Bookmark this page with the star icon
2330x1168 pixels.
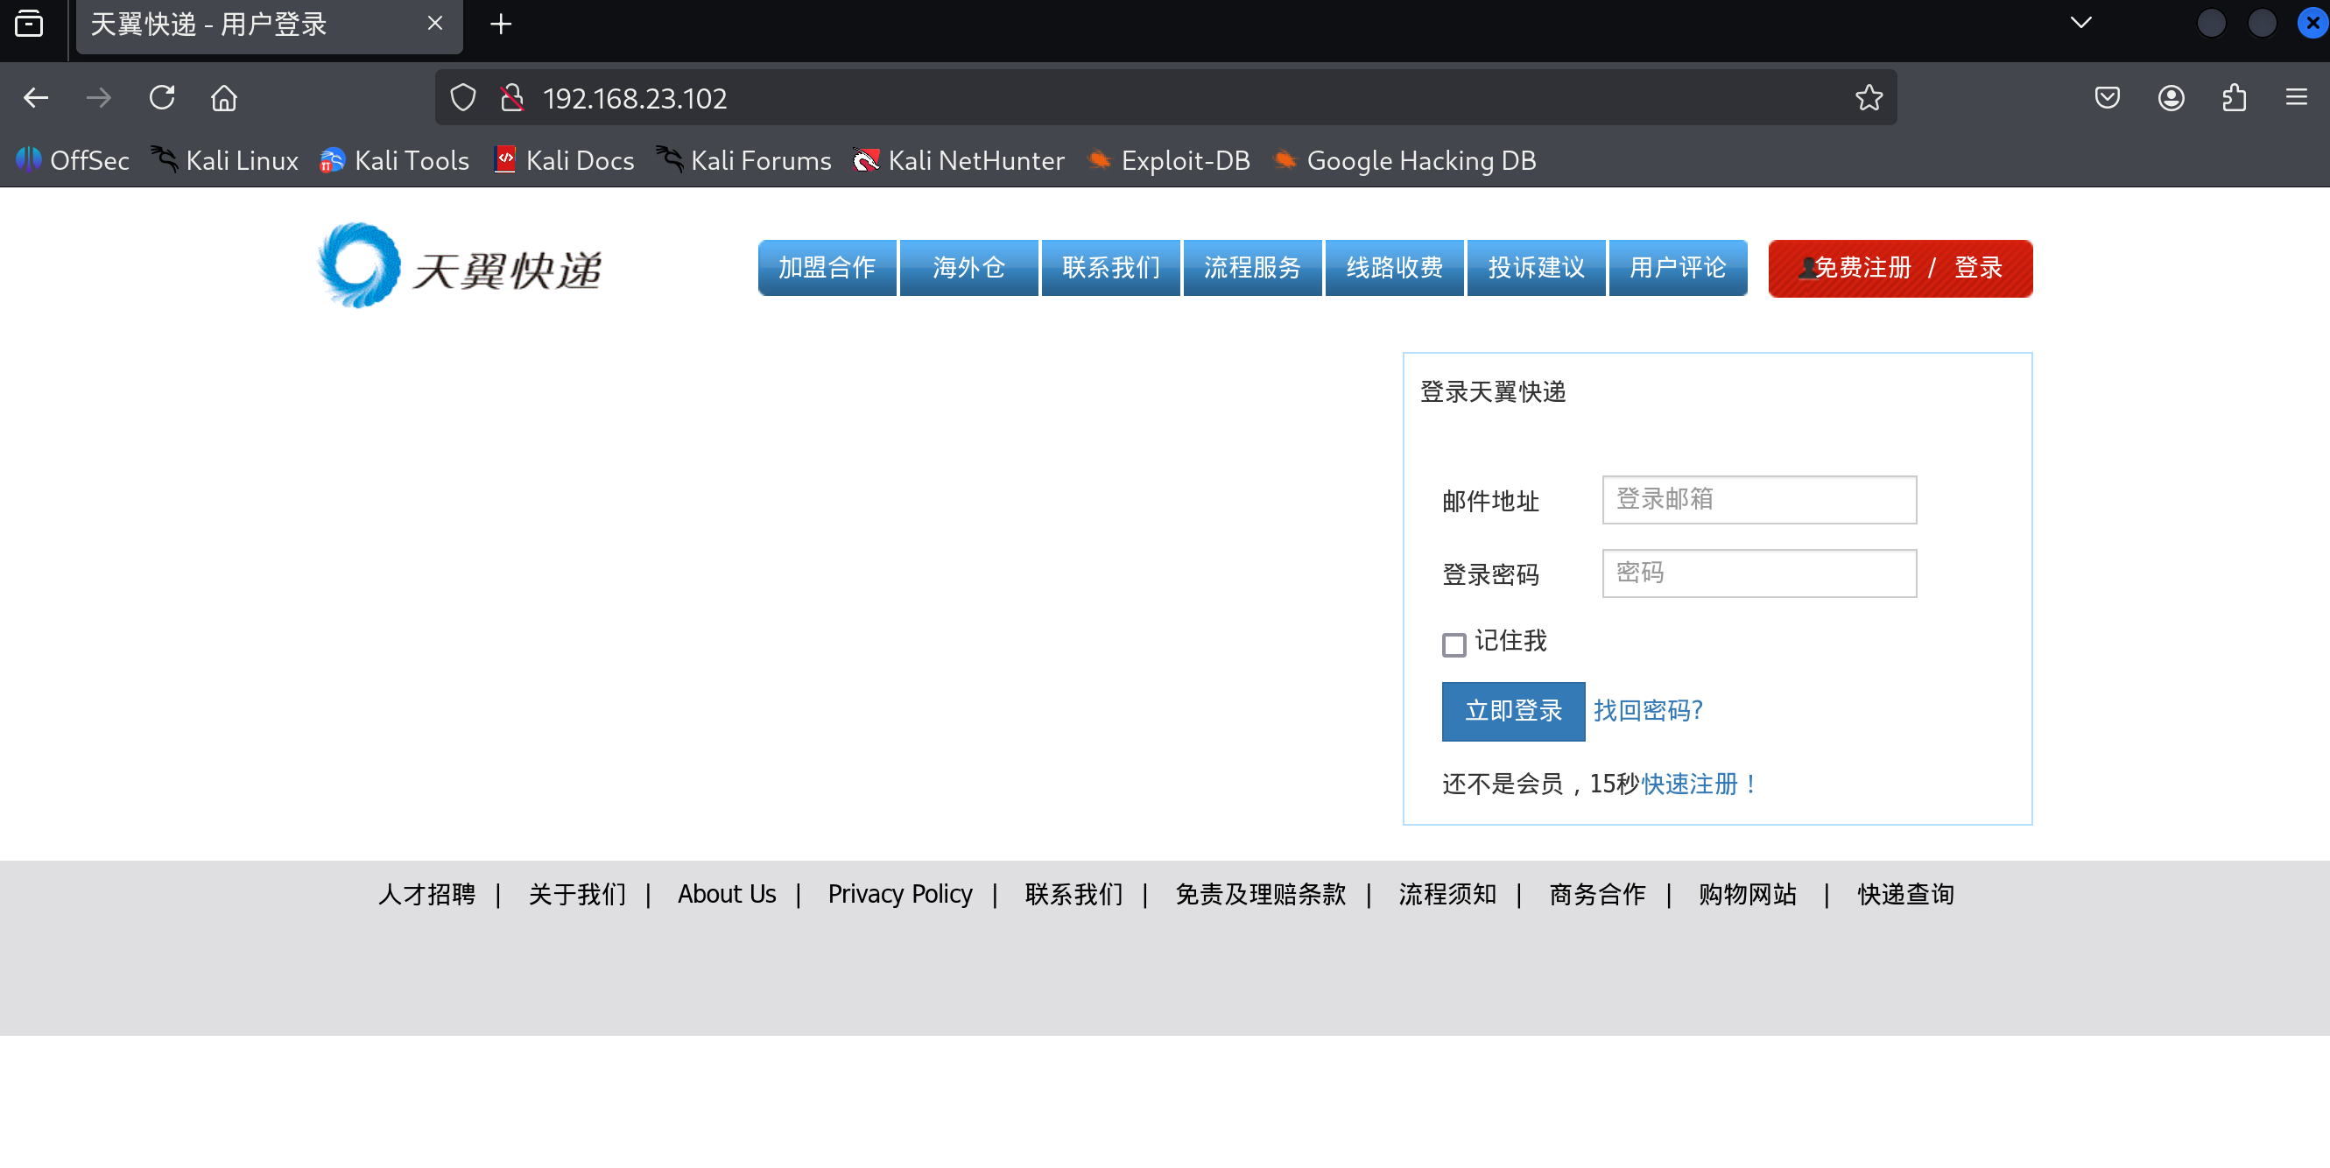click(x=1869, y=98)
